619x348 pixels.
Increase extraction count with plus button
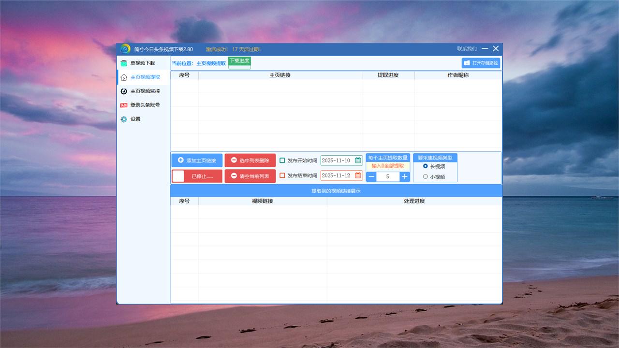tap(404, 177)
